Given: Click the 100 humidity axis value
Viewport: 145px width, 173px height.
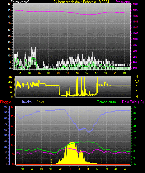Looking at the screenshot, I should (x=5, y=107).
